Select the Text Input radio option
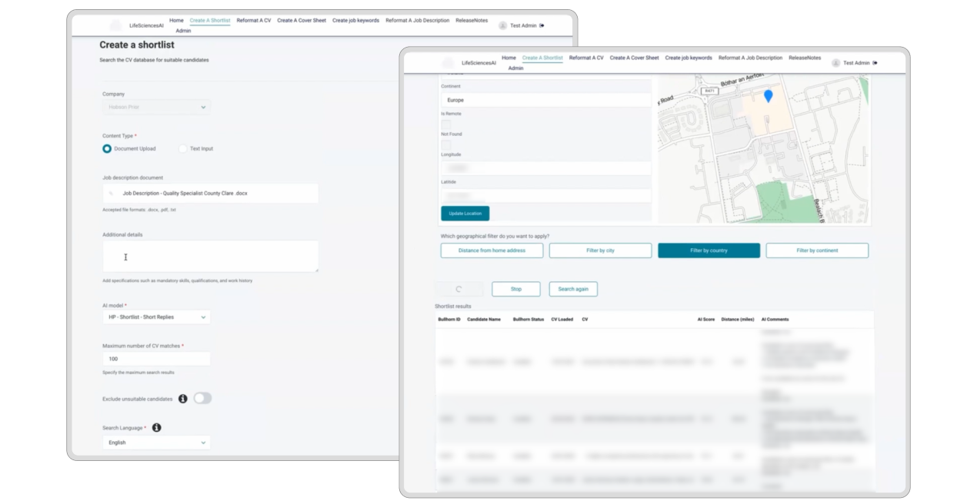 coord(183,148)
